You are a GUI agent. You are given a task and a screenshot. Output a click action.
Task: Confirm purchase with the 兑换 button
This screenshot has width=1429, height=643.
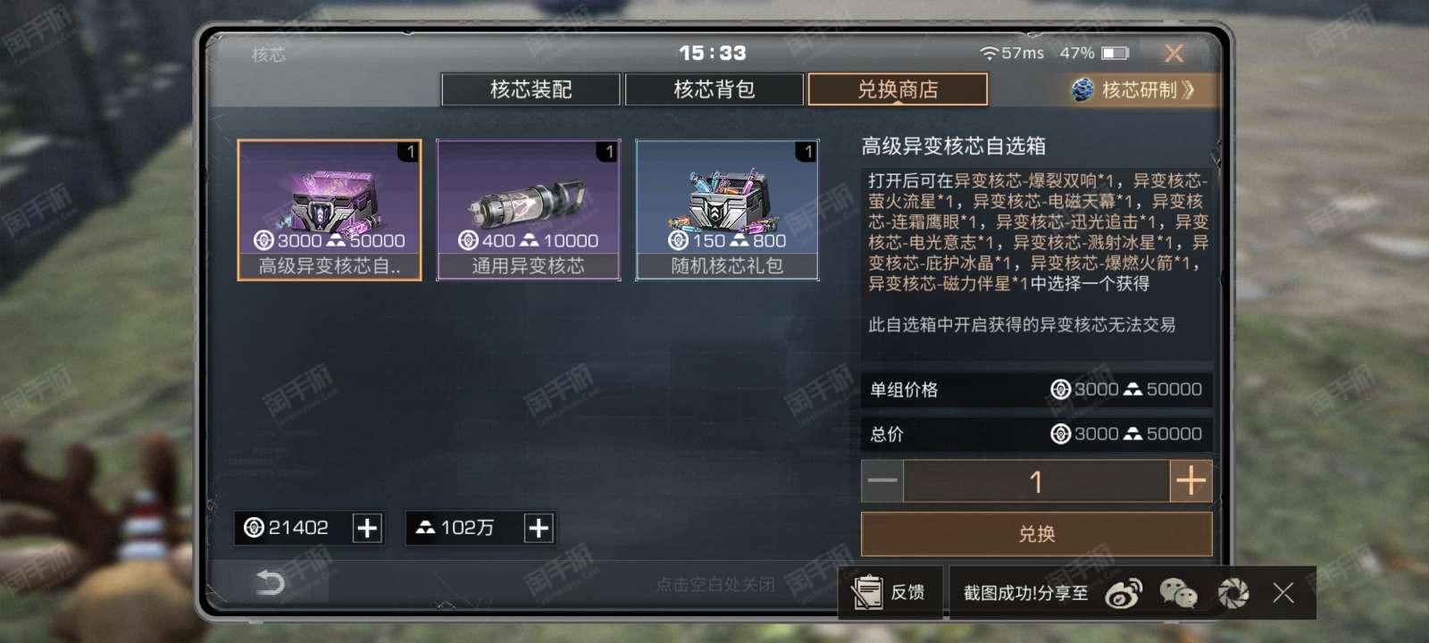(x=1036, y=534)
